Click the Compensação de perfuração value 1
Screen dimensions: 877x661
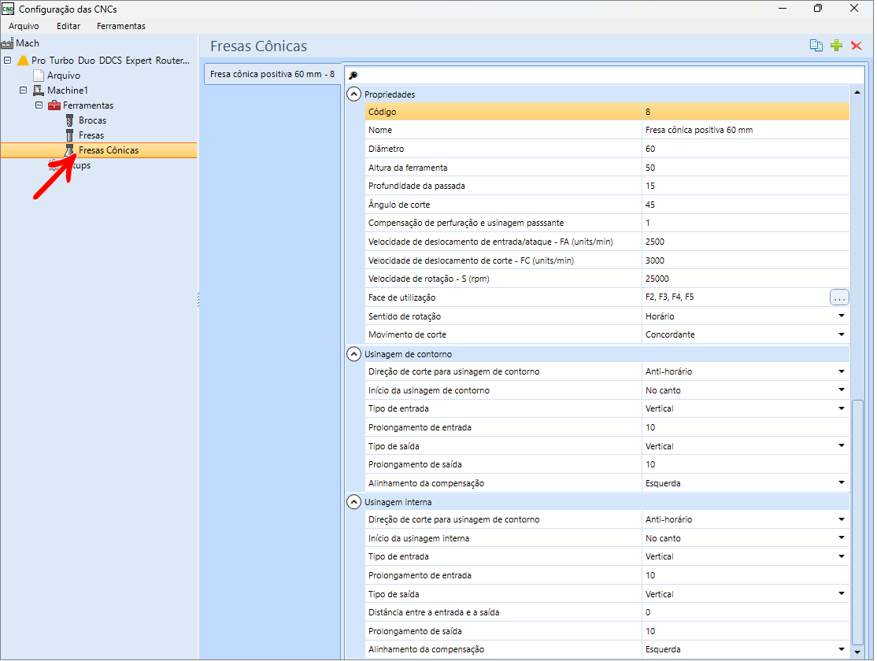point(746,223)
